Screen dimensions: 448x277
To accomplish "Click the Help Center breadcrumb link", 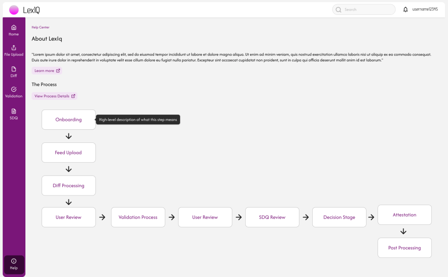I will pyautogui.click(x=40, y=27).
